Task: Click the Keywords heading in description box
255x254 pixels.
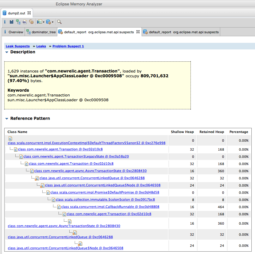Action: click(x=18, y=90)
